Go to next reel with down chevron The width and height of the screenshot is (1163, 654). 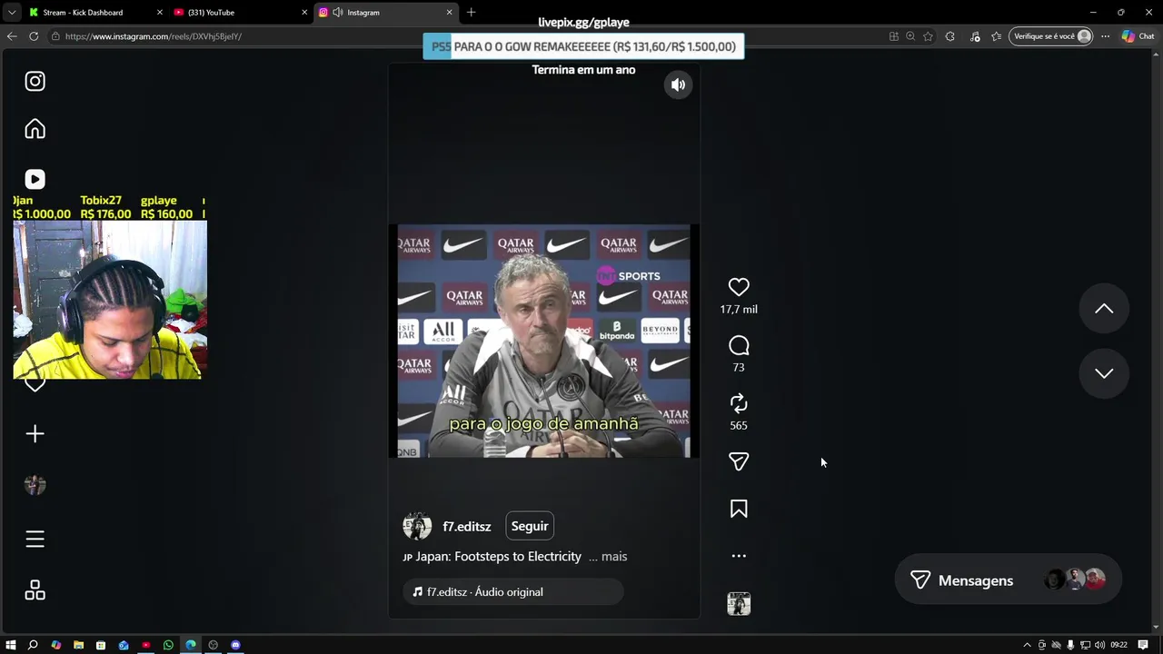click(x=1104, y=373)
